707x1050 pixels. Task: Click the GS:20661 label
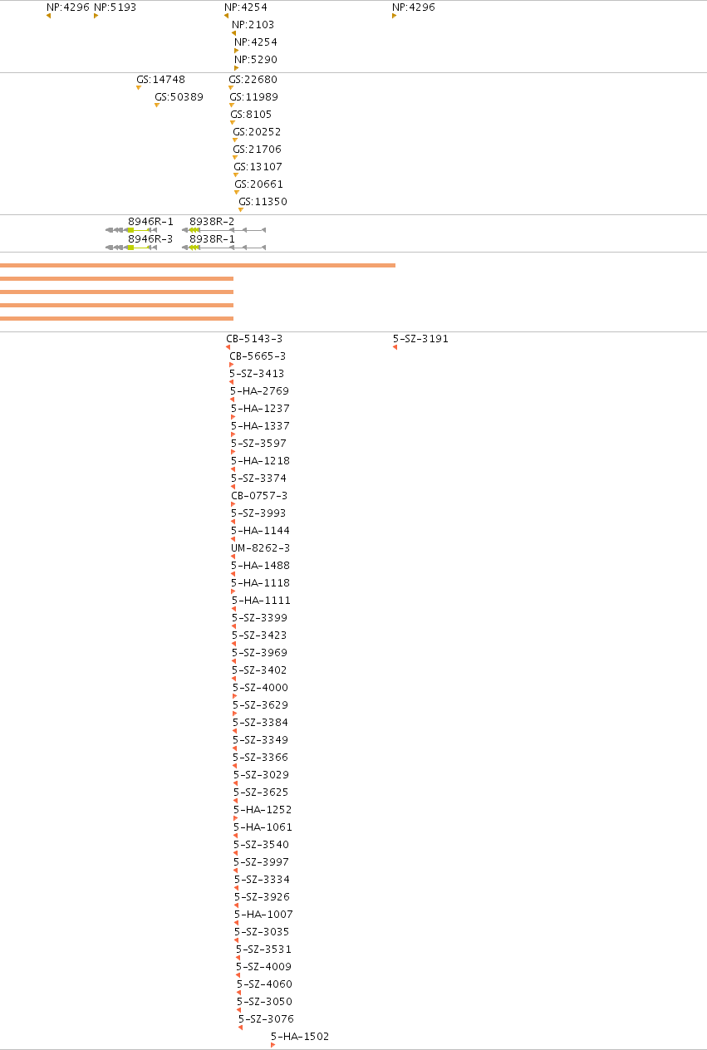pyautogui.click(x=258, y=184)
